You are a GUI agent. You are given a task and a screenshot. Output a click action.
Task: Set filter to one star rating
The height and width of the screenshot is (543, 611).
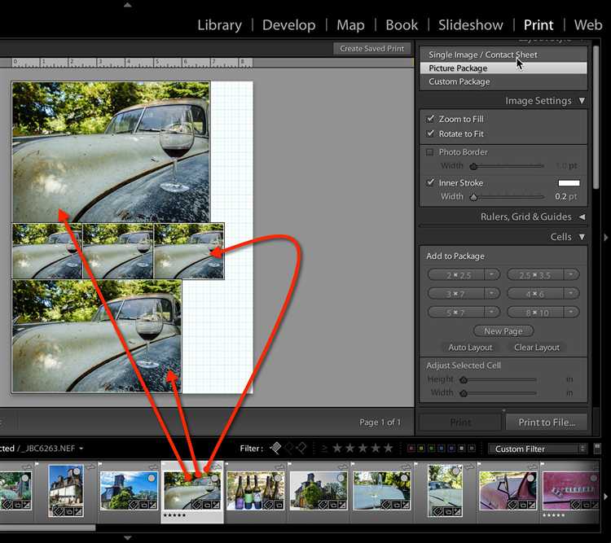(337, 449)
